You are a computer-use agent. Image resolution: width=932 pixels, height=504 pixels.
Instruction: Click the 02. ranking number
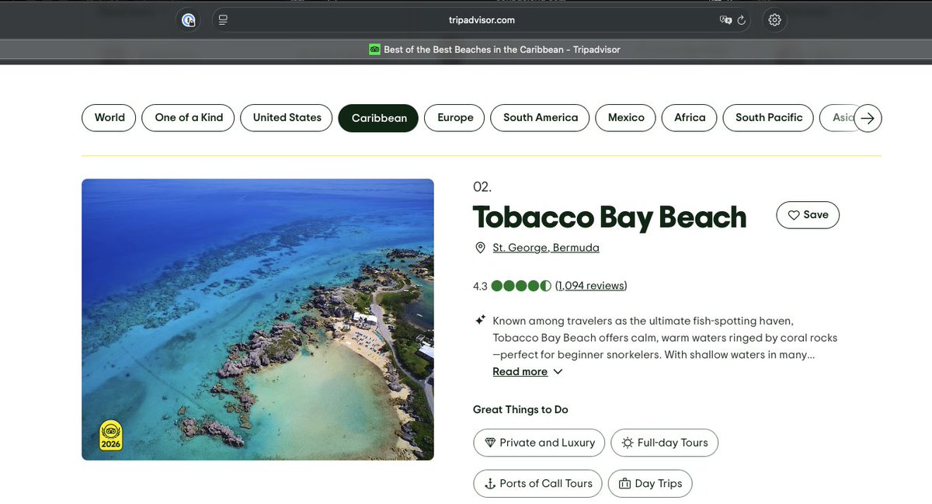[482, 186]
